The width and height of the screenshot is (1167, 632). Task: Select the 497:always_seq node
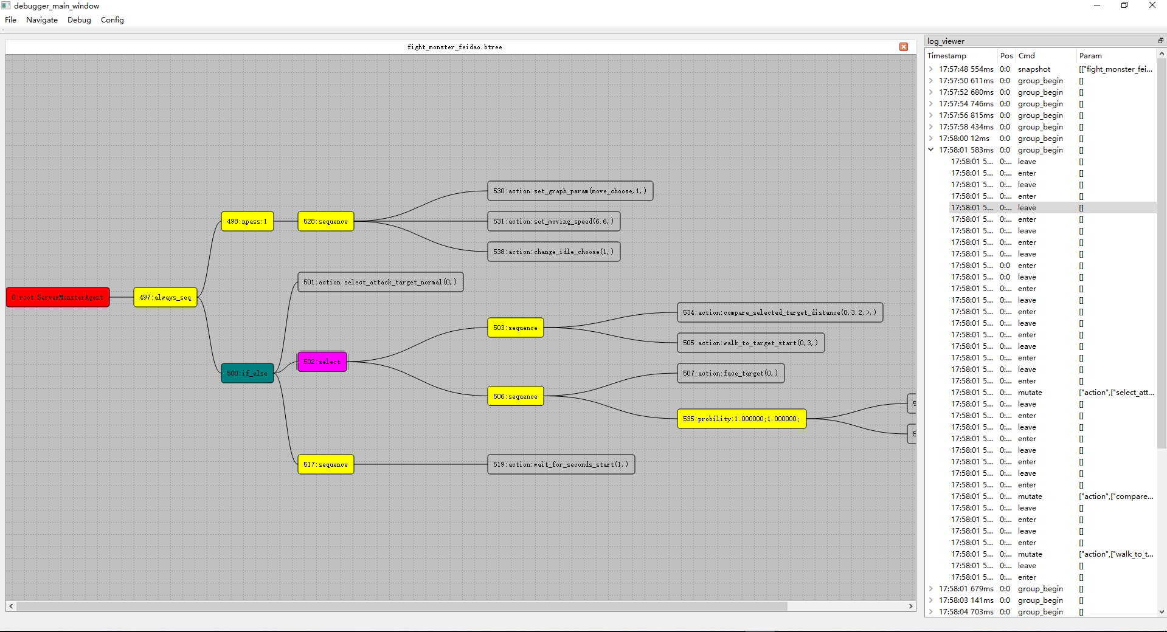165,297
